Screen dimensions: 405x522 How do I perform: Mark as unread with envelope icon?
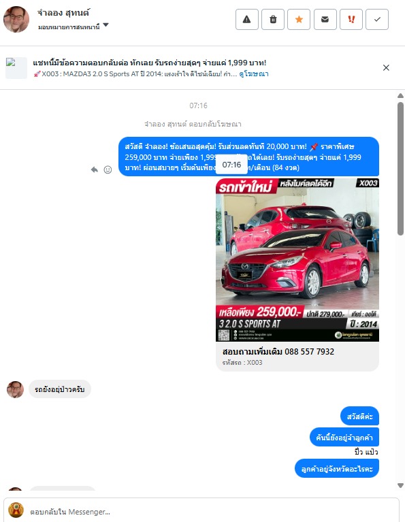click(325, 20)
